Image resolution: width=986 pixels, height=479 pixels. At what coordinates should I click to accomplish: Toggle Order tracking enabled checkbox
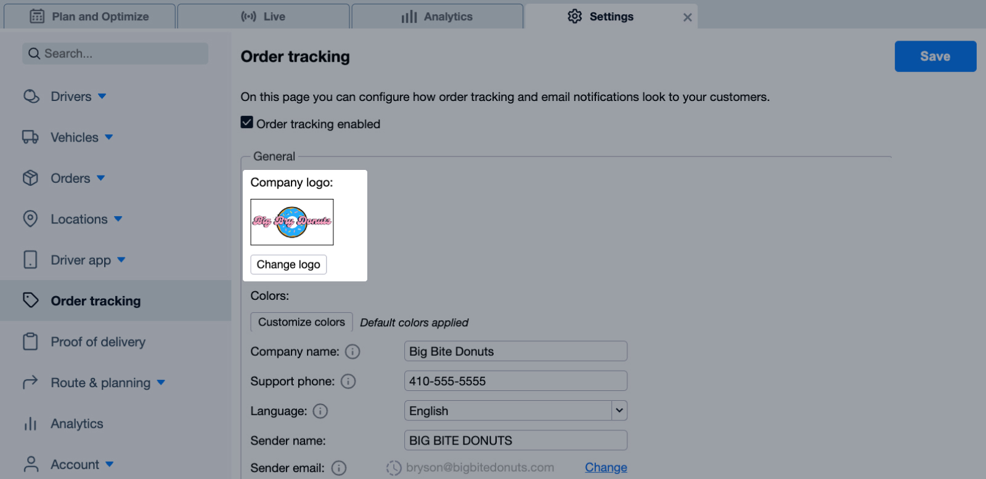(x=247, y=123)
